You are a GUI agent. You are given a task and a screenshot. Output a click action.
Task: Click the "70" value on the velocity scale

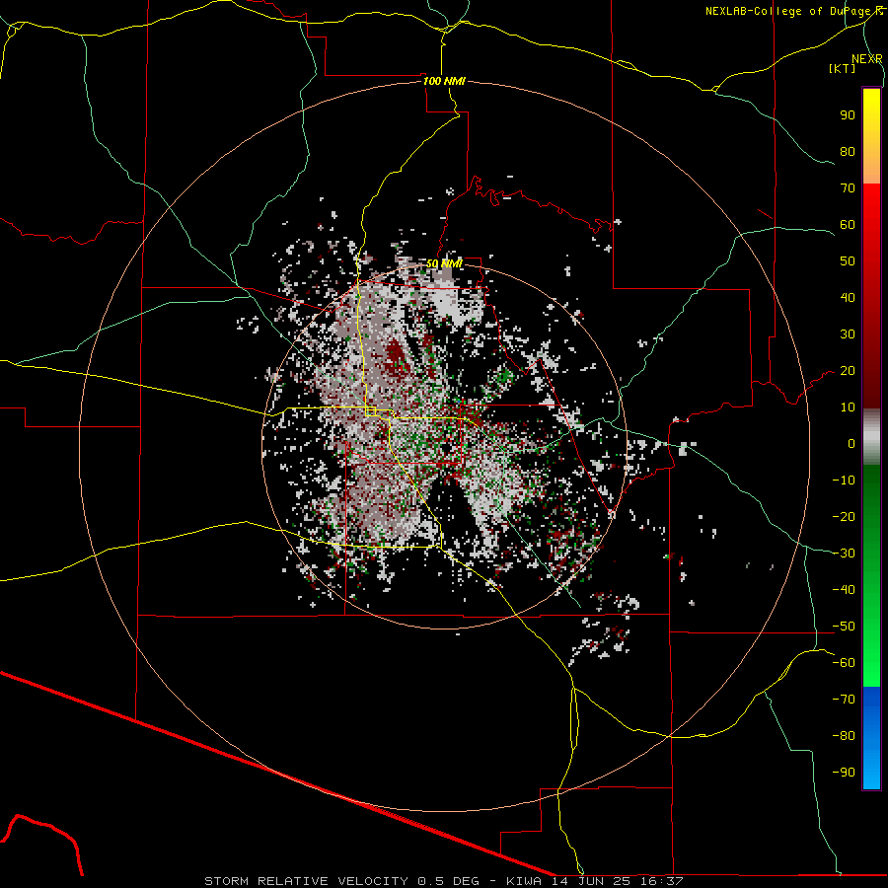(848, 188)
